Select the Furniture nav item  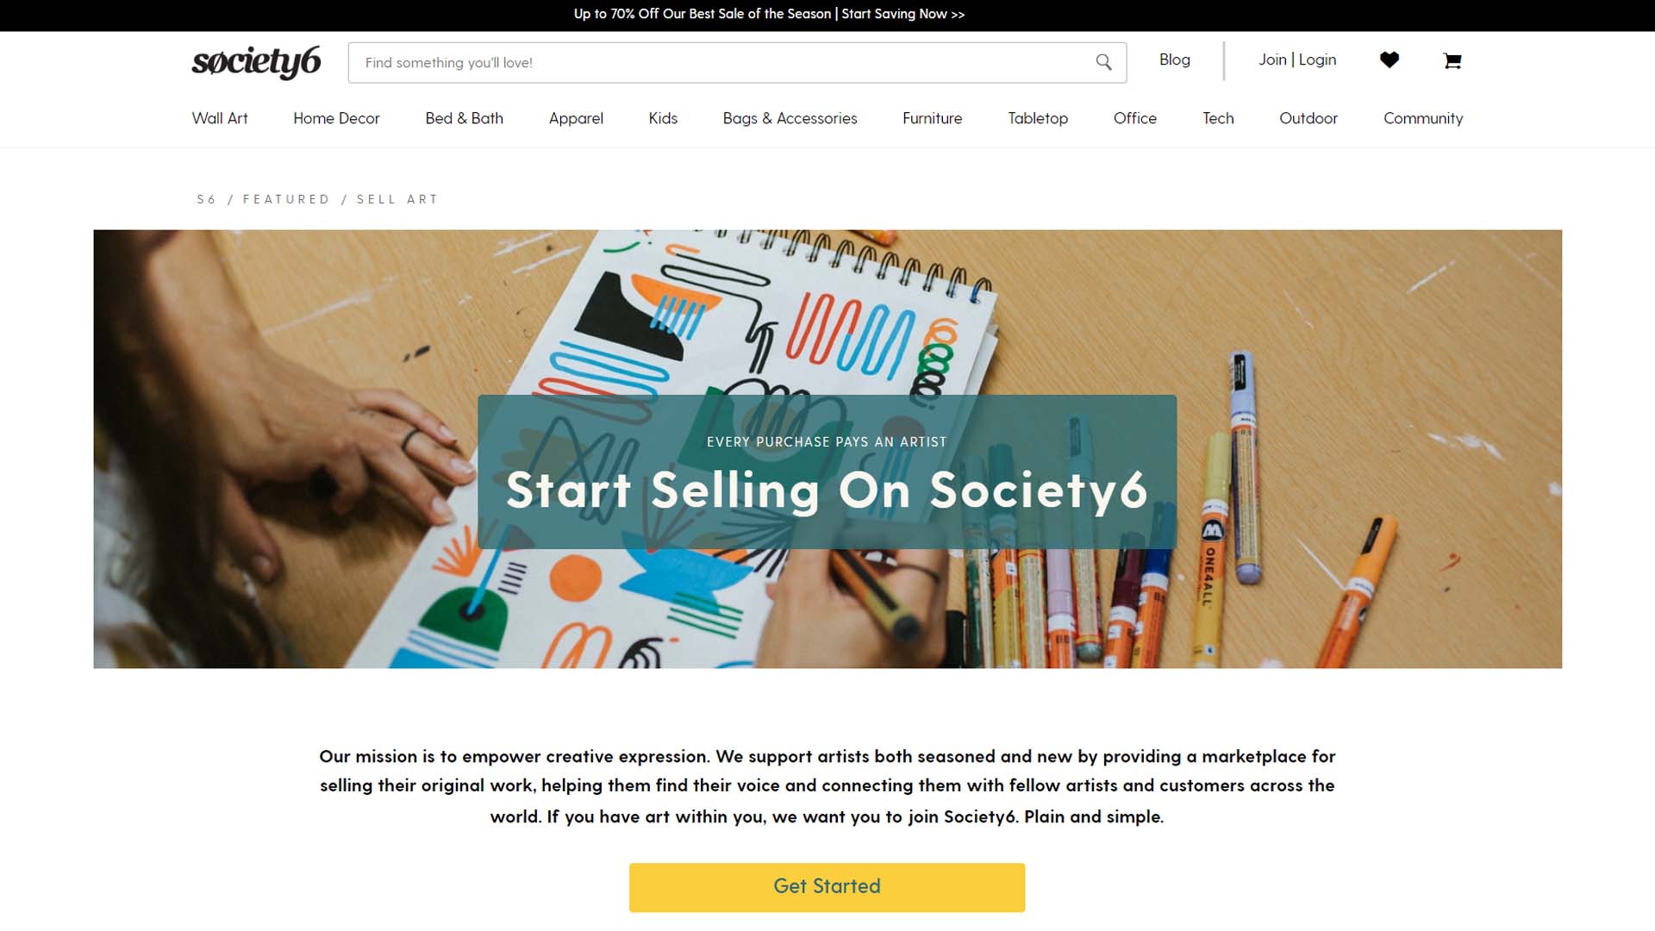click(x=932, y=118)
